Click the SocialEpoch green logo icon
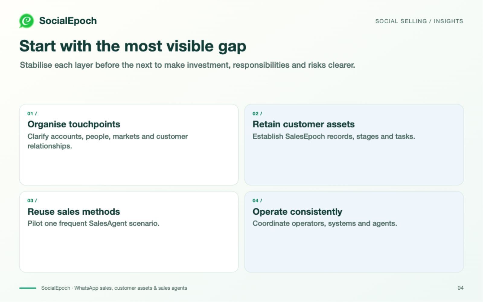Viewport: 483px width, 302px height. pyautogui.click(x=27, y=21)
